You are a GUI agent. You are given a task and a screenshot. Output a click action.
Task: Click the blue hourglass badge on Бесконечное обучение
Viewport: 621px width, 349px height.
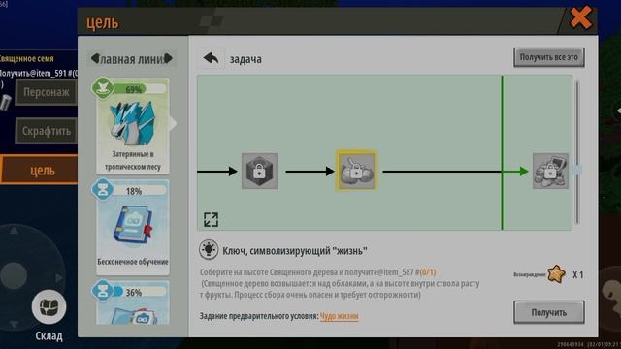point(103,189)
